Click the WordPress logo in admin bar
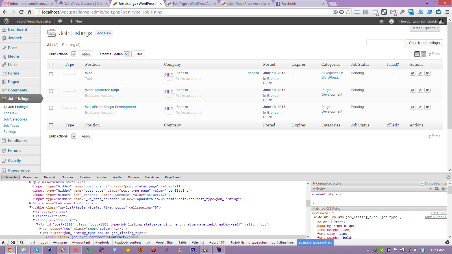Screen dimensions: 452x254 tap(6, 21)
